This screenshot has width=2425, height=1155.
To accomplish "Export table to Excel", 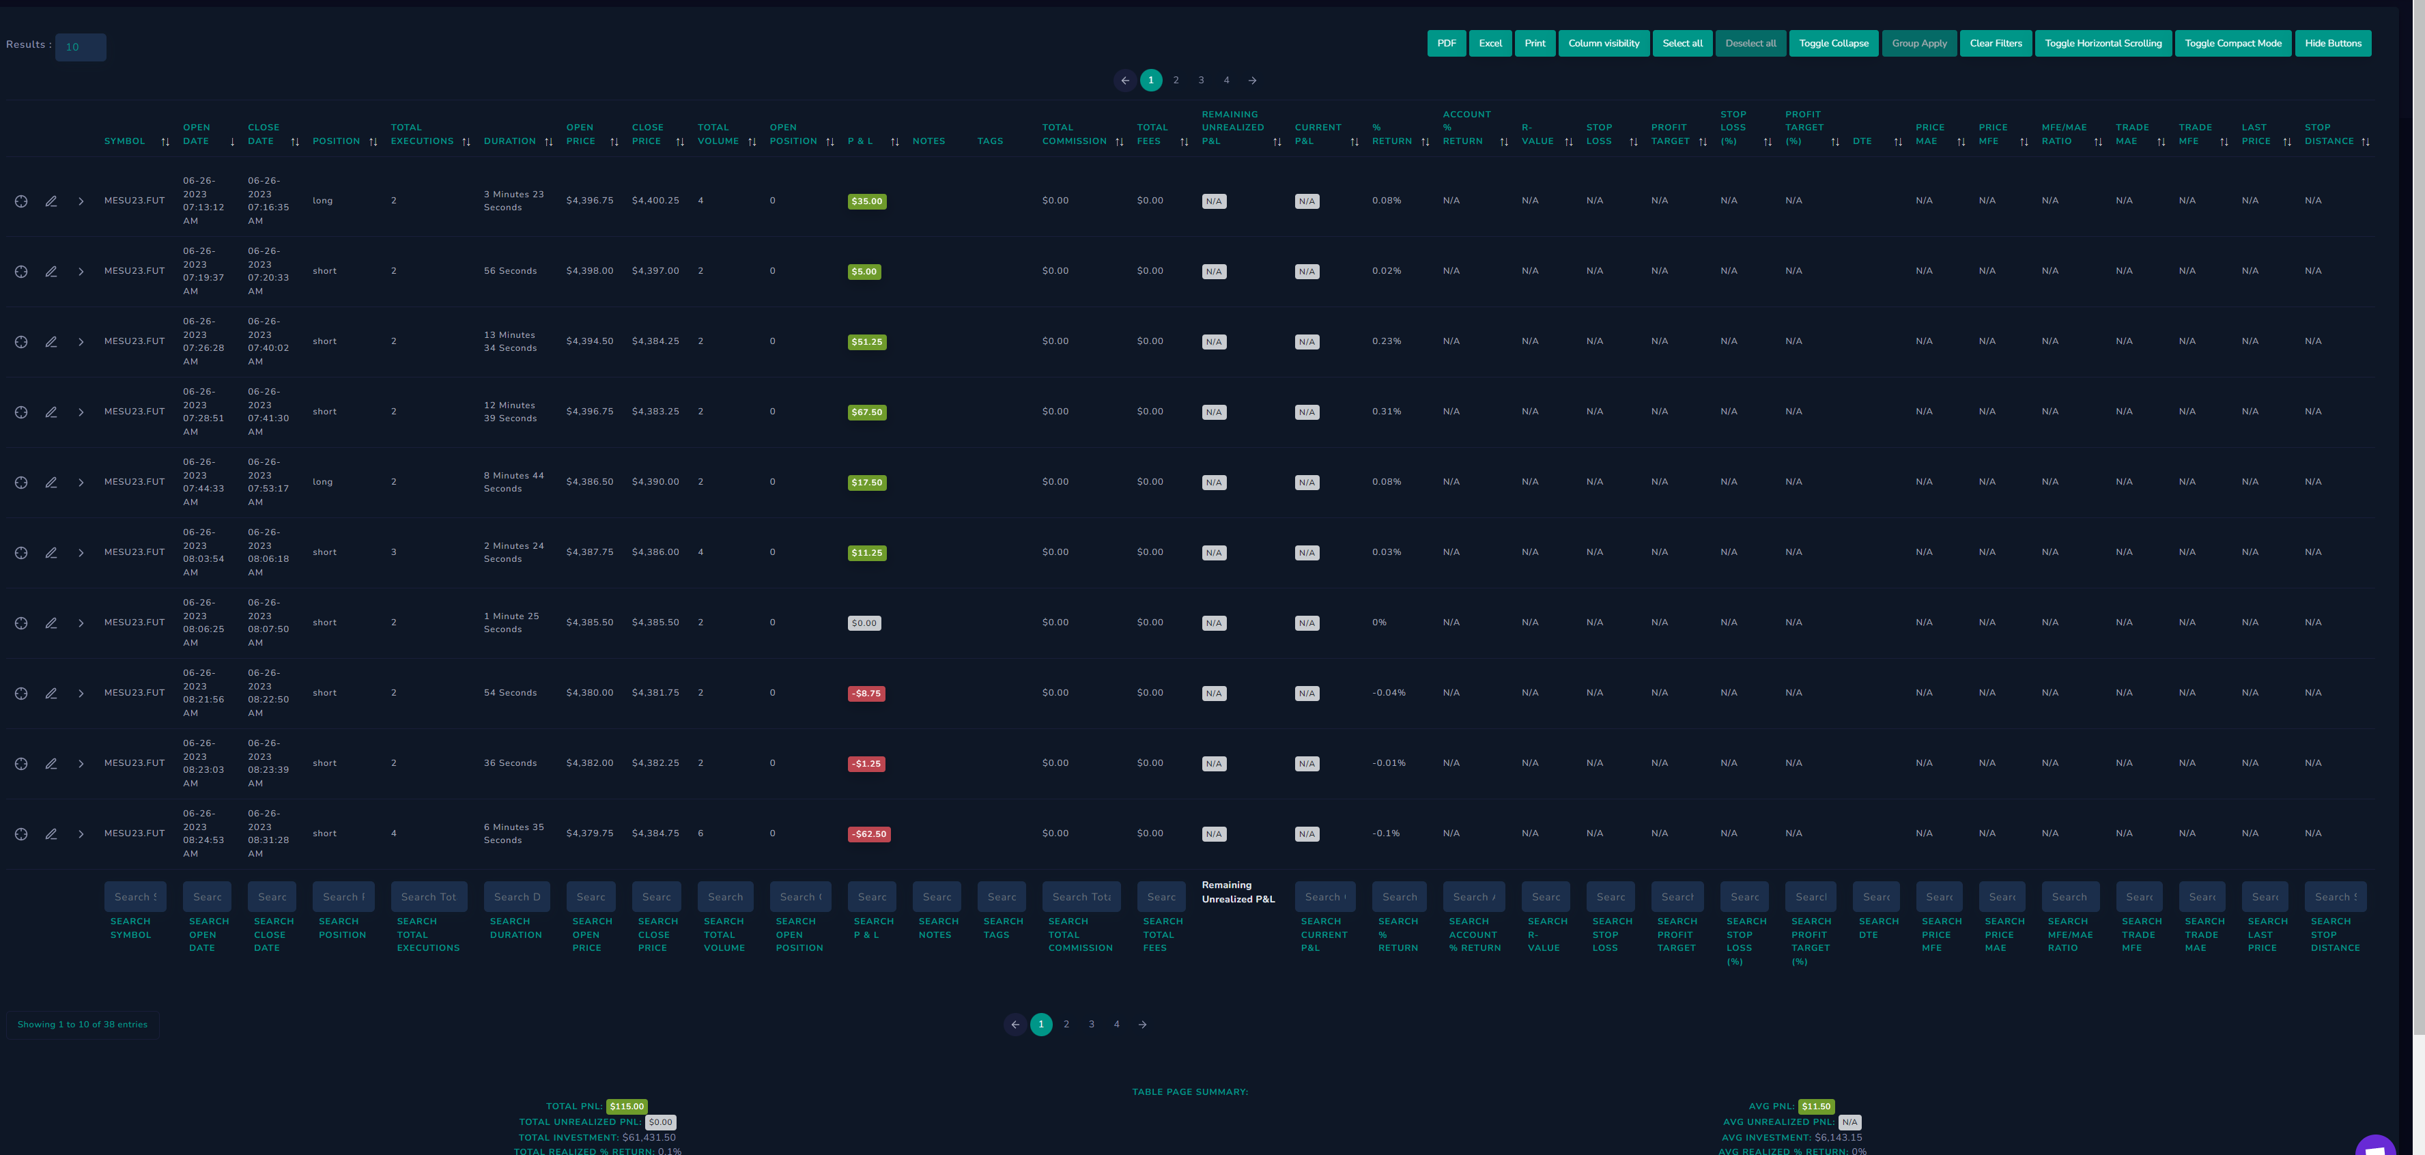I will pyautogui.click(x=1490, y=43).
